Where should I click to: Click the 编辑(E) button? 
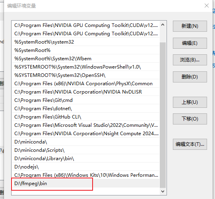coord(190,43)
